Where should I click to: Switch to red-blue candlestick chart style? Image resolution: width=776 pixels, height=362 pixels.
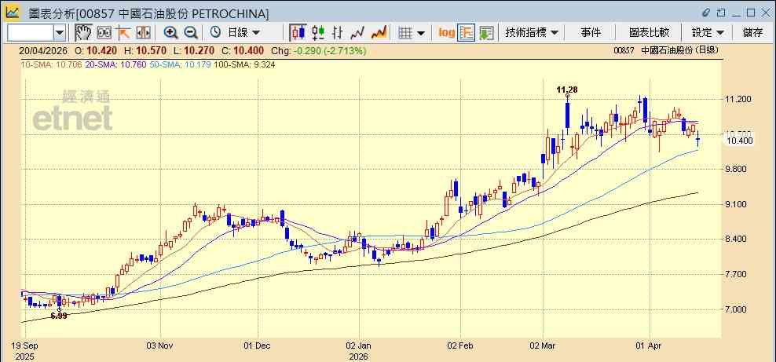298,33
